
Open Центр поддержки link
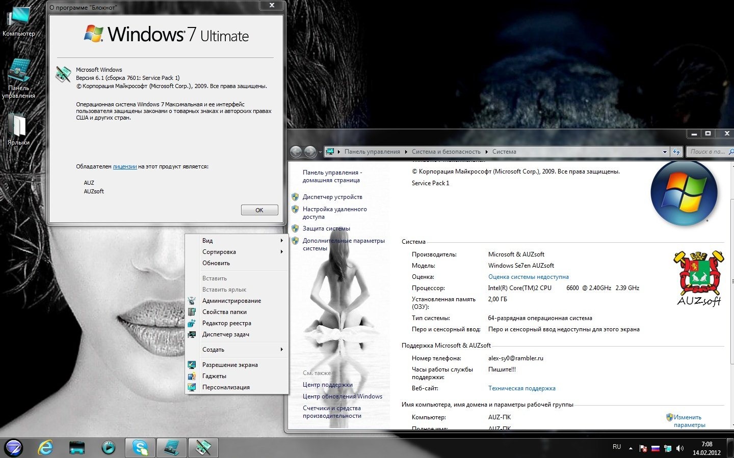328,385
